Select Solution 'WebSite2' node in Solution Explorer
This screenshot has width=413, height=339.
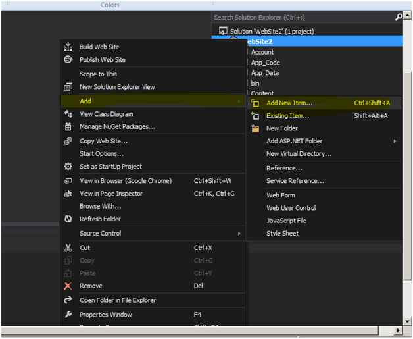(x=271, y=31)
